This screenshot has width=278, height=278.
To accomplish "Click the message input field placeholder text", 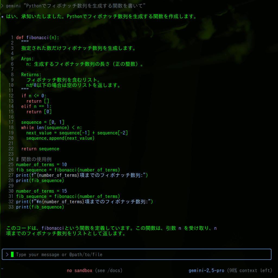I will coord(59,254).
